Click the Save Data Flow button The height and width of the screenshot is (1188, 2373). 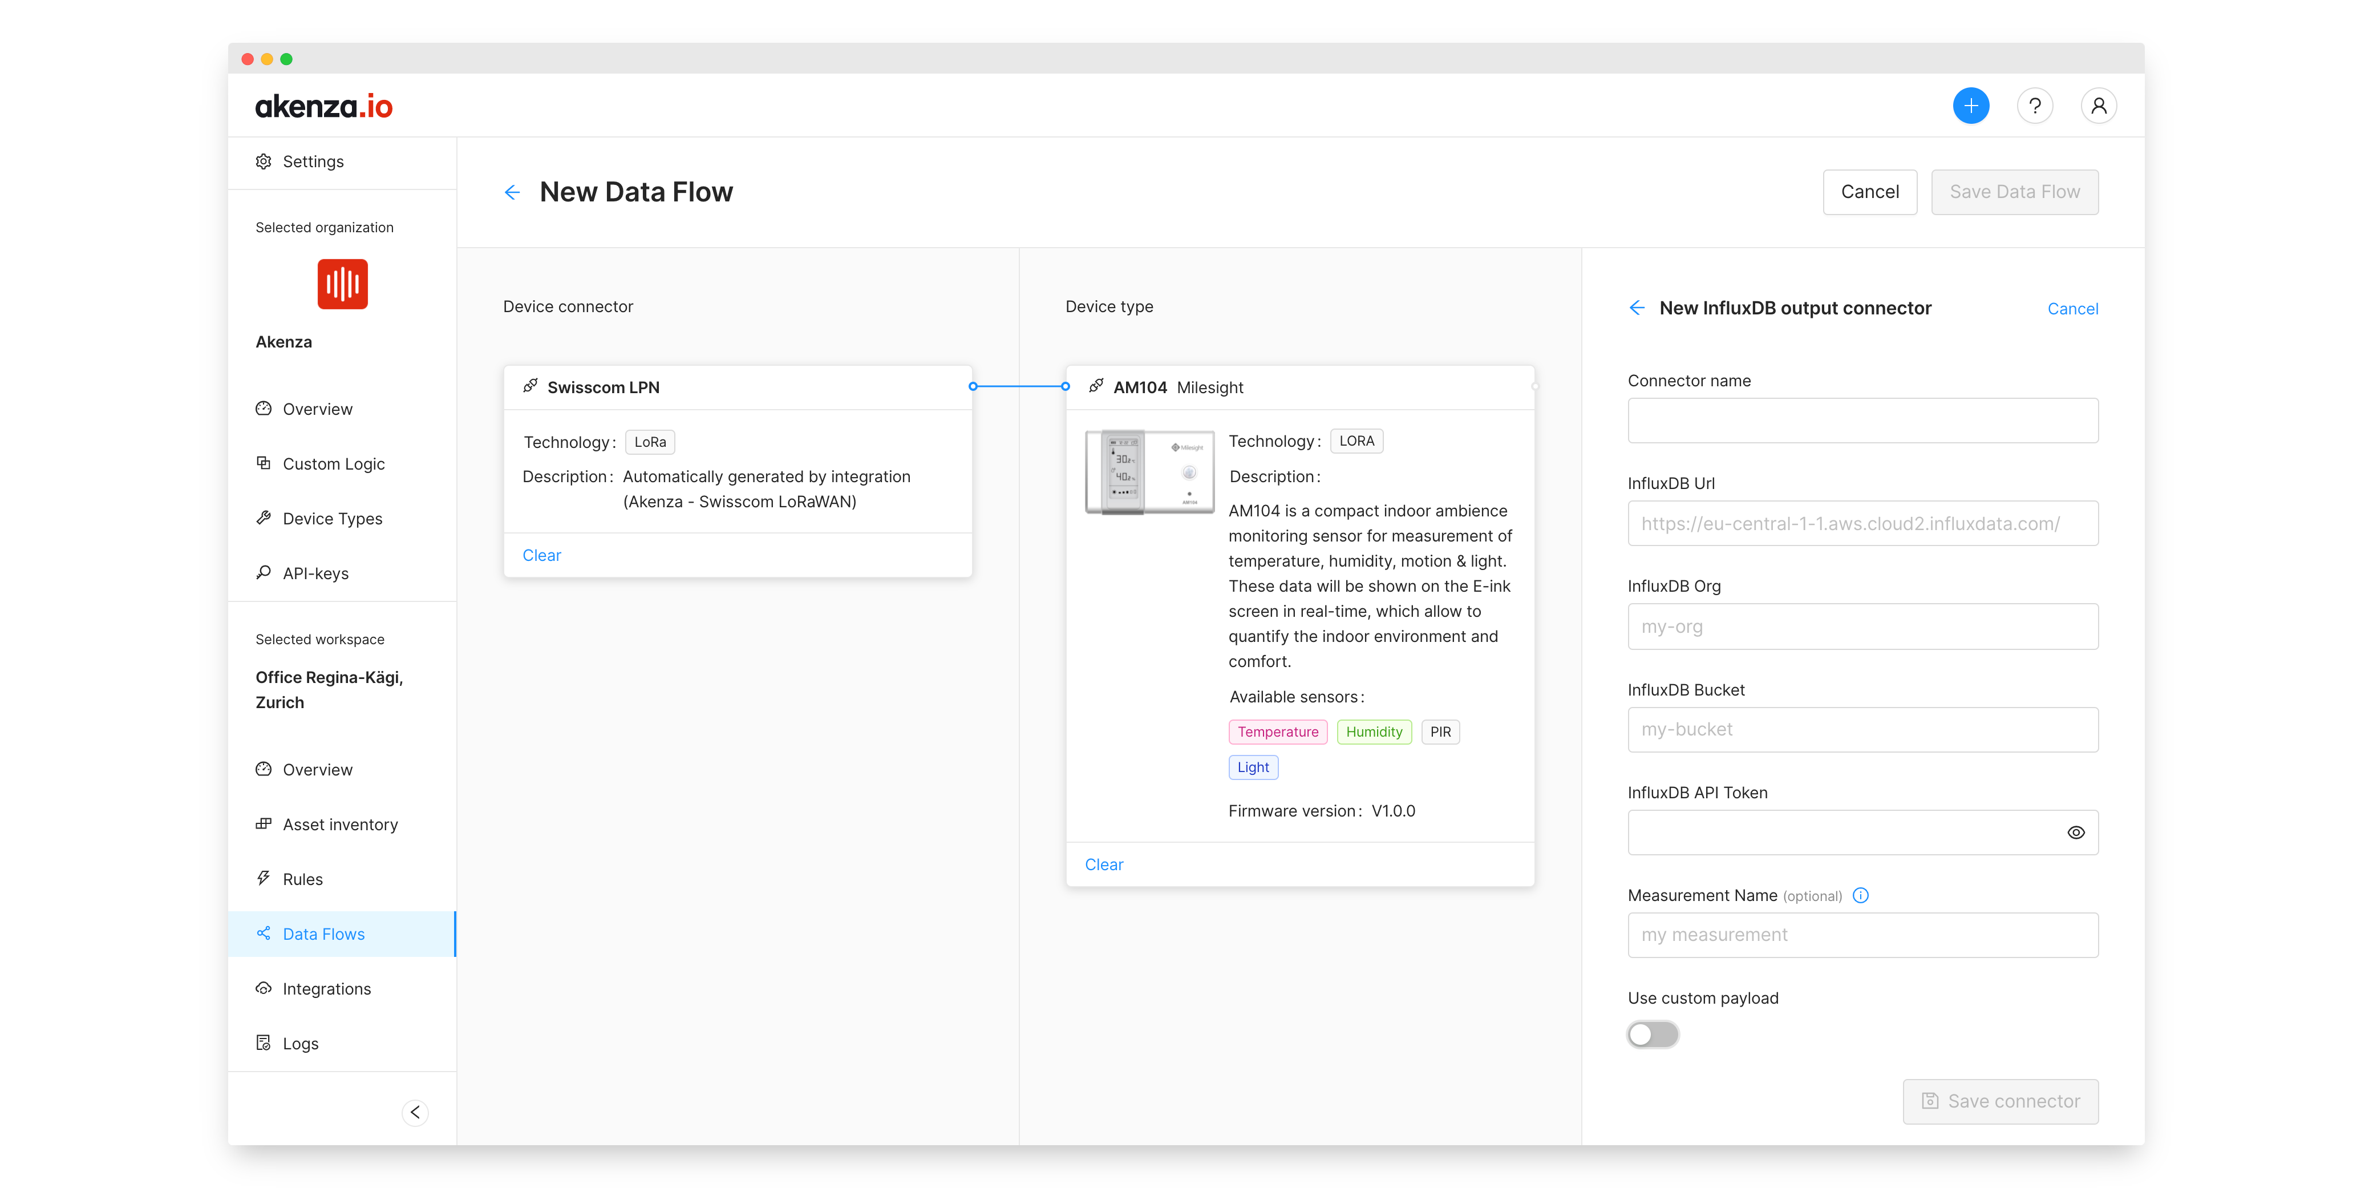(x=2014, y=192)
